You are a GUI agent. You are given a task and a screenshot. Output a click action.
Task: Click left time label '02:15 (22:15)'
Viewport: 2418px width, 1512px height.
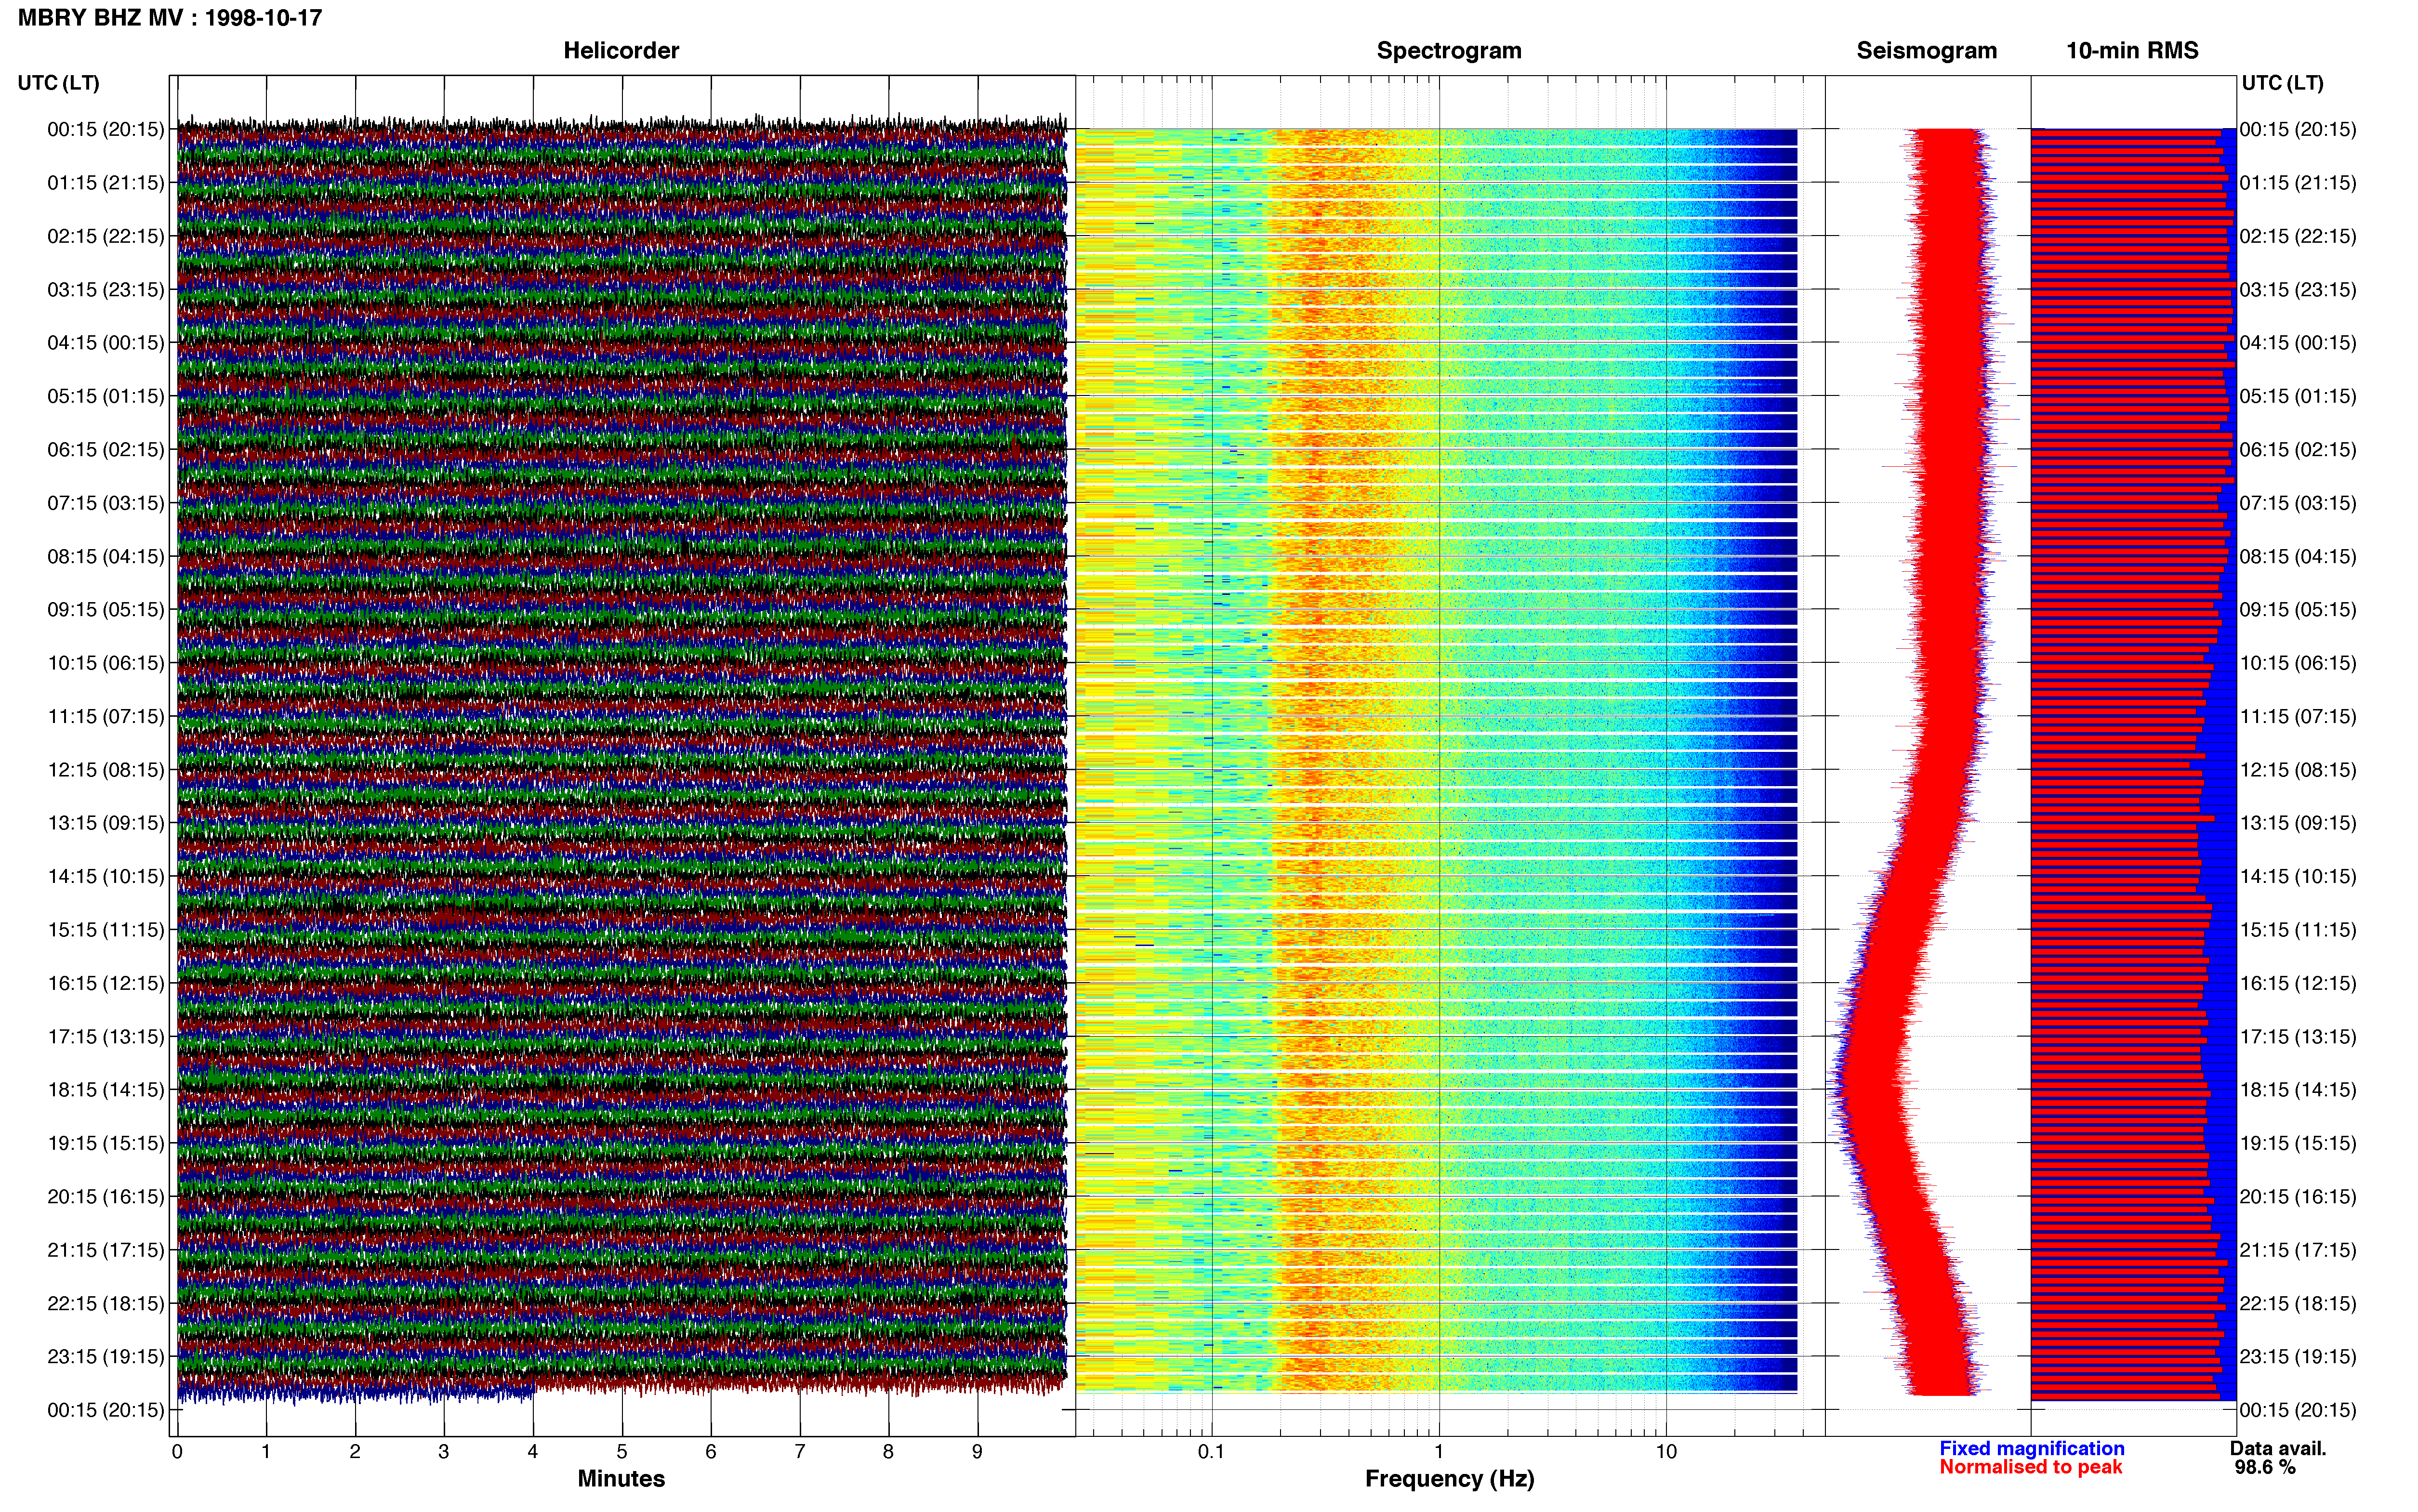(x=106, y=236)
